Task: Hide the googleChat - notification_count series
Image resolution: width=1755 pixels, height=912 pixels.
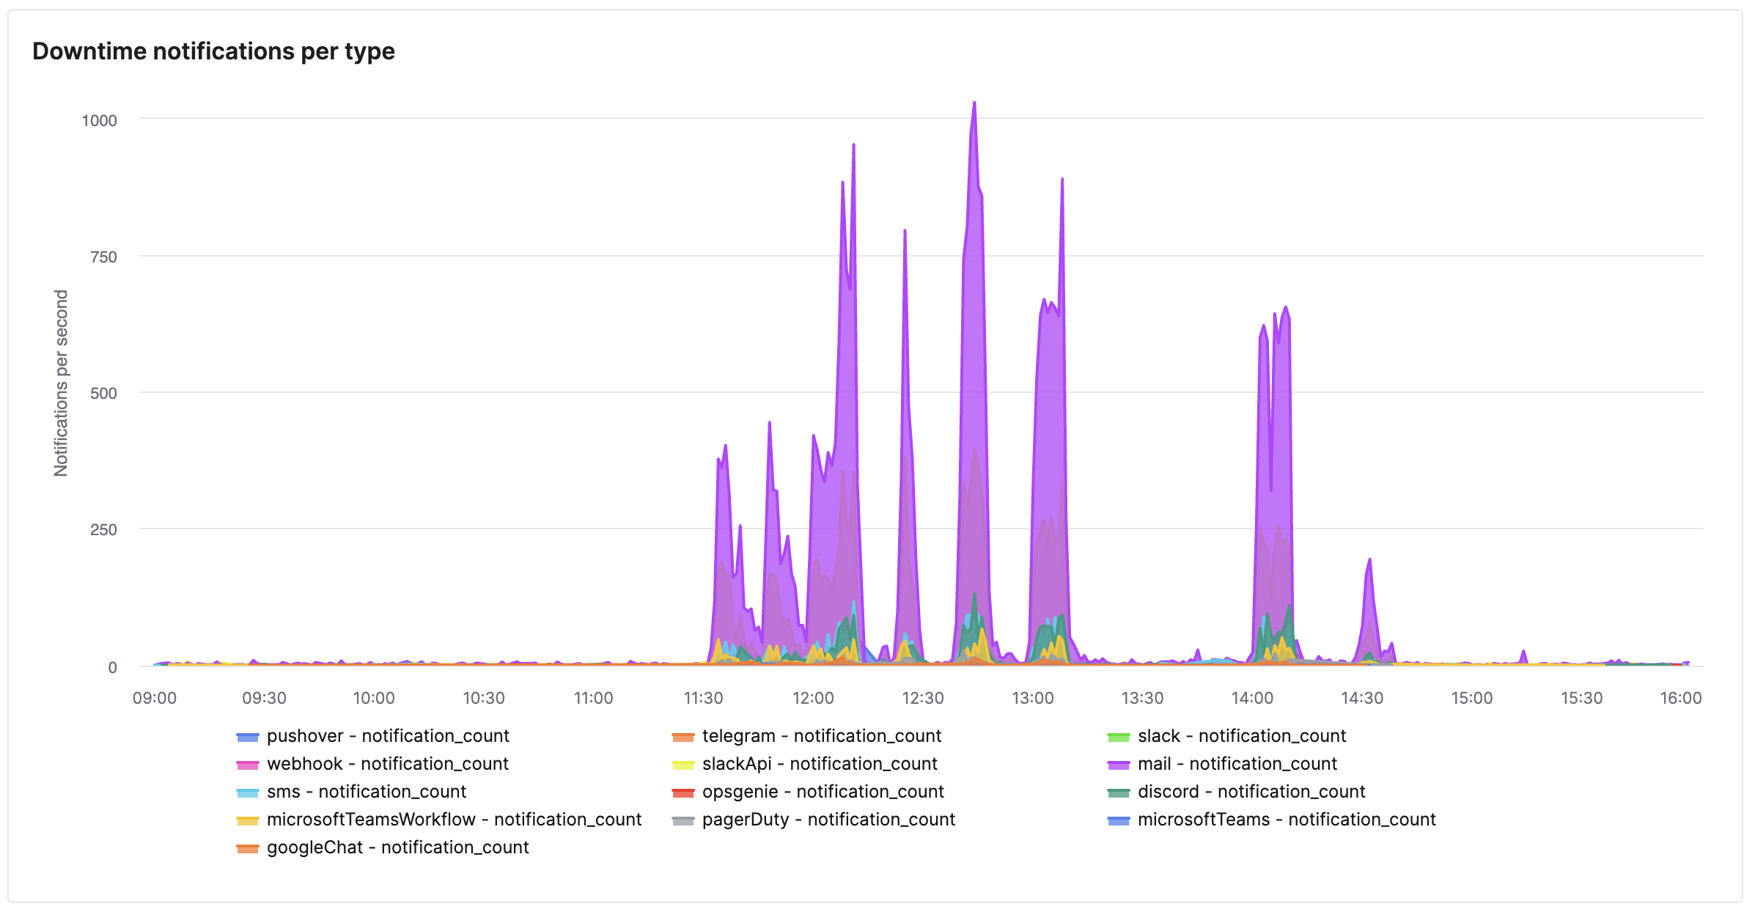Action: click(397, 847)
